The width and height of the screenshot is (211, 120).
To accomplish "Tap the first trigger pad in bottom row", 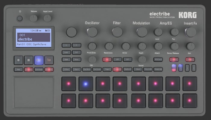I will point(69,101).
